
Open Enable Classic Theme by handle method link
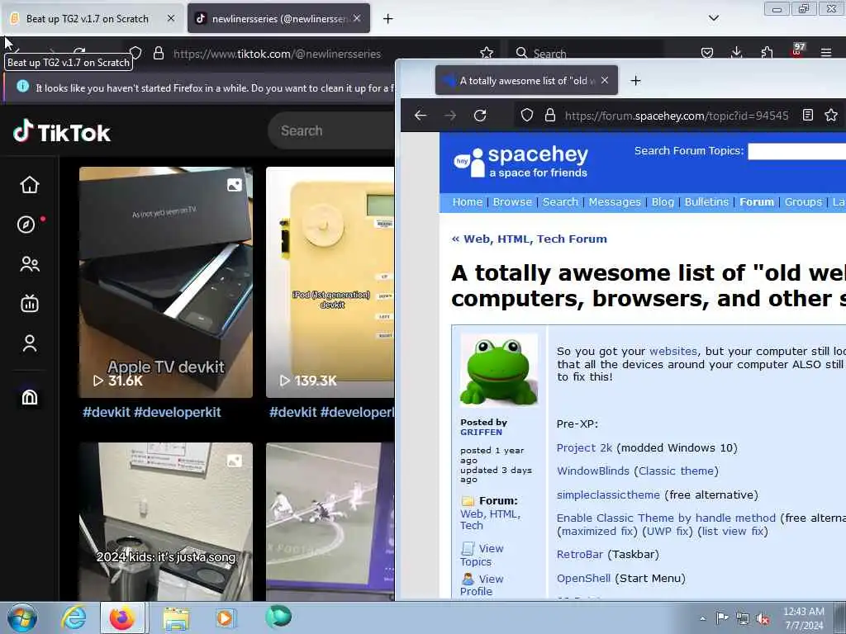pos(666,518)
